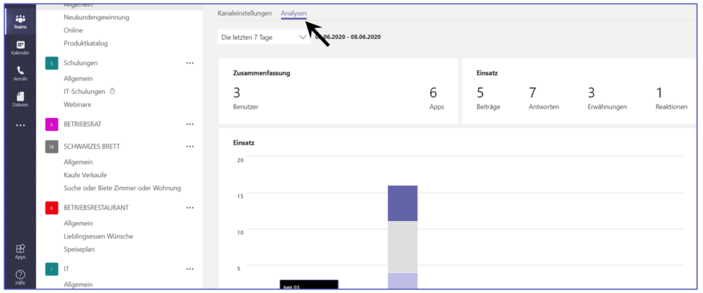
Task: Select the BETRIEBSRAT team name
Action: 82,124
